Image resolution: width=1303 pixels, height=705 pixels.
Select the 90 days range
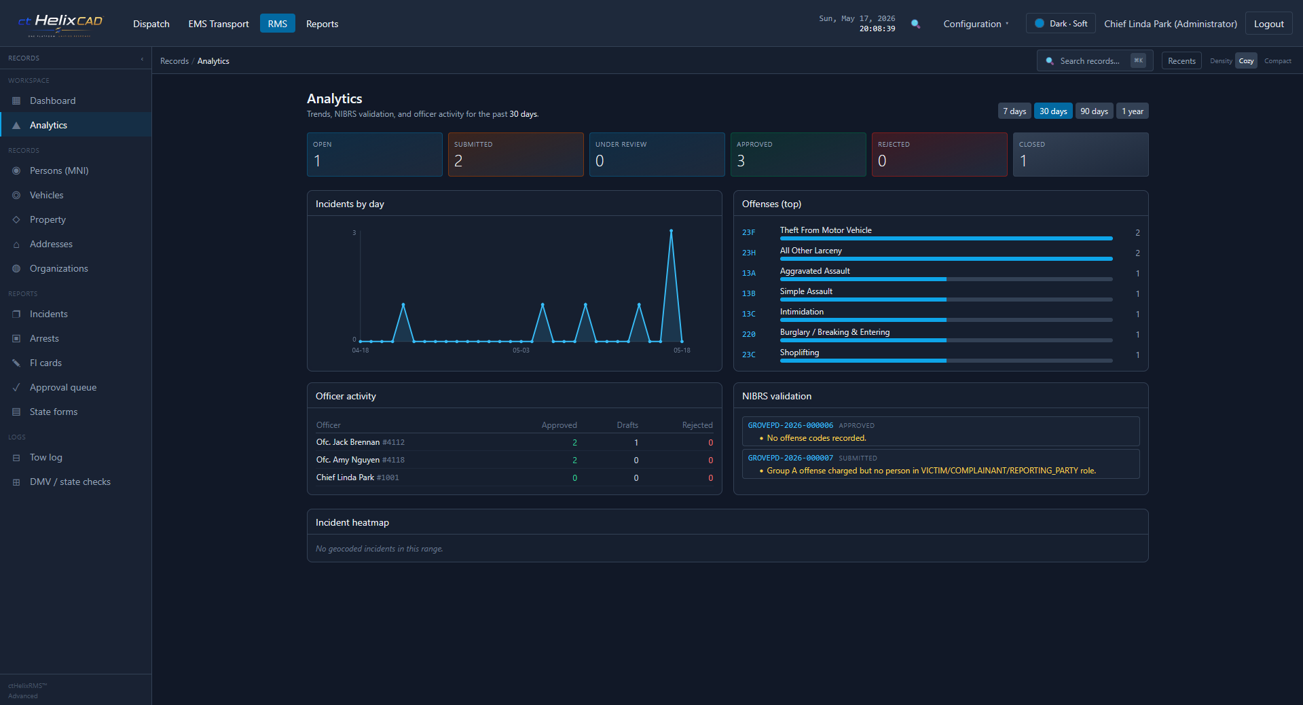(x=1094, y=111)
